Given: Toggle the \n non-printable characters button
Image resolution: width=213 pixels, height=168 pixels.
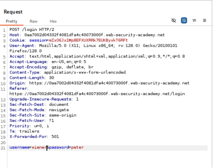Looking at the screenshot, I should (x=194, y=21).
